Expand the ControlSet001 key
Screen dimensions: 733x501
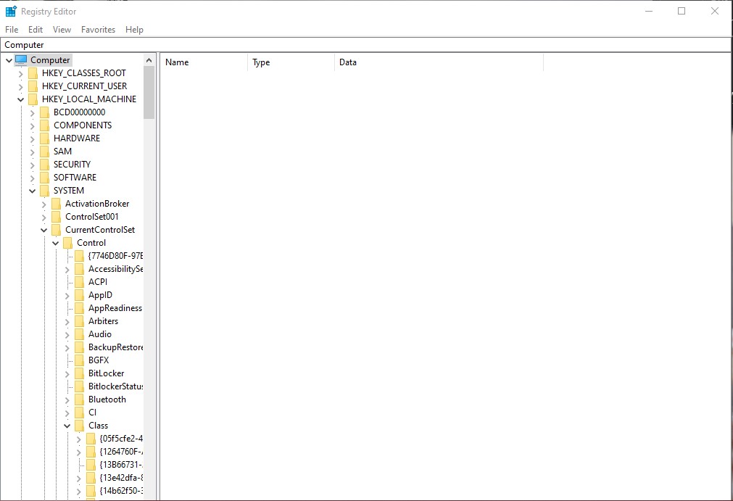click(x=44, y=218)
